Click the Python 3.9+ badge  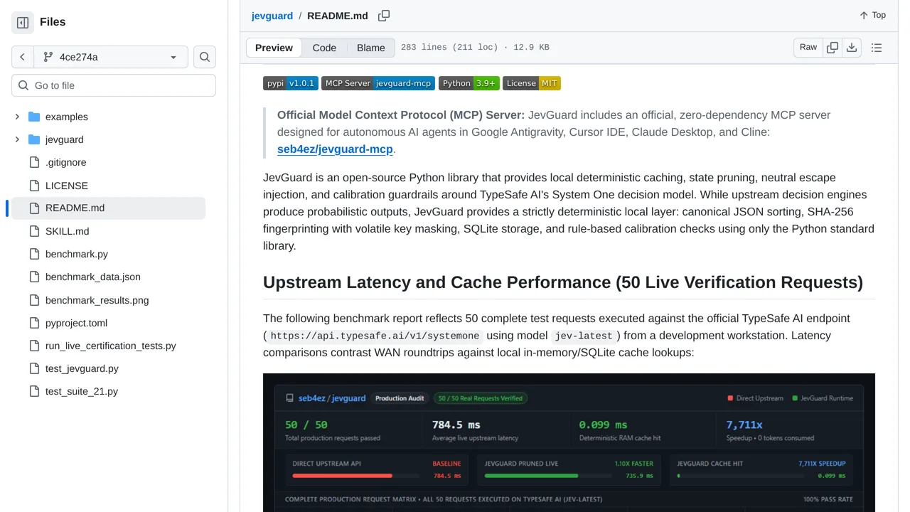tap(469, 83)
